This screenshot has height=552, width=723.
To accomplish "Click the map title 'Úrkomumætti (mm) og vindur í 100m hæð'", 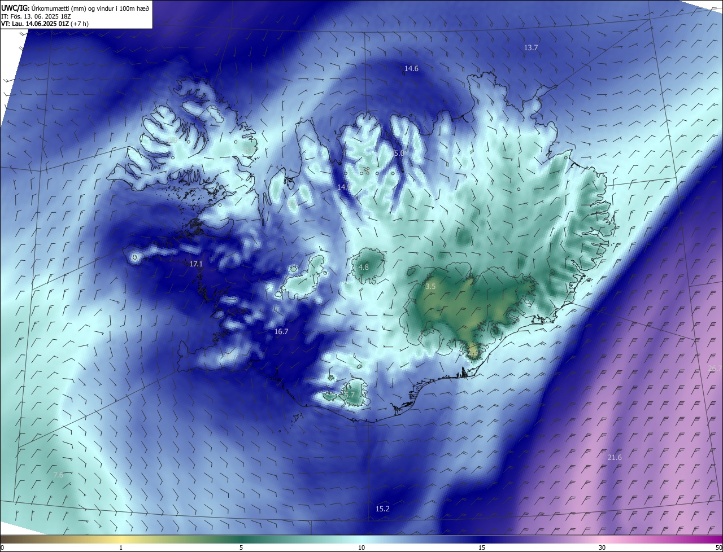I will tap(90, 7).
